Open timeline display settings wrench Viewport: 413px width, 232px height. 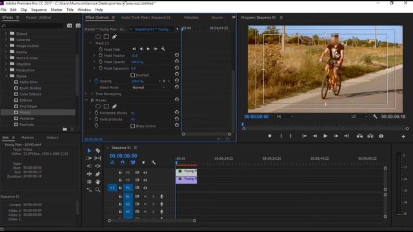tap(154, 162)
